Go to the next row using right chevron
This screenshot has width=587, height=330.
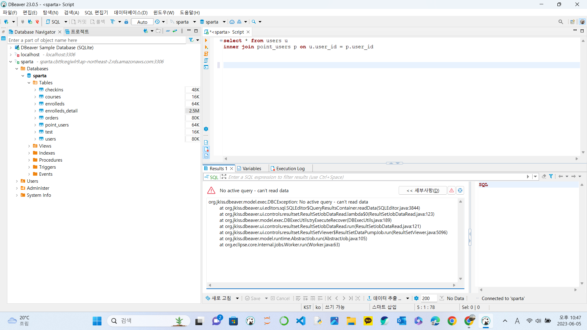coord(344,298)
